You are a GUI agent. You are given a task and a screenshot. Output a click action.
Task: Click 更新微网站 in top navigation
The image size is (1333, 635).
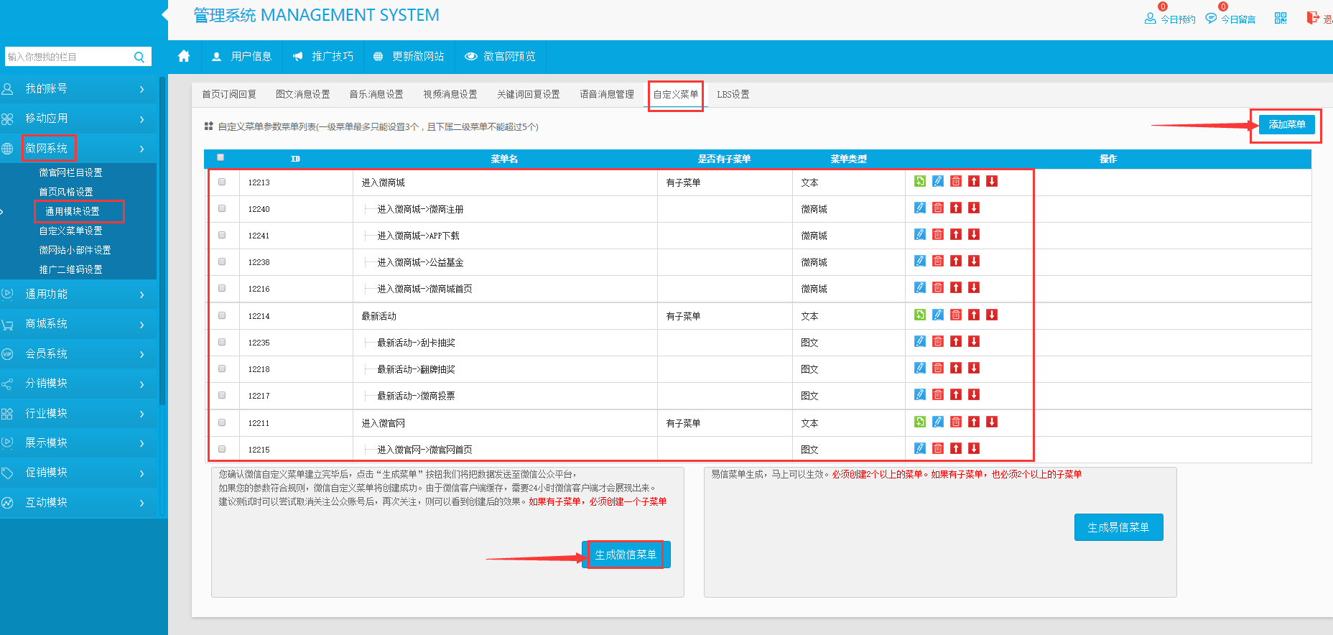409,56
